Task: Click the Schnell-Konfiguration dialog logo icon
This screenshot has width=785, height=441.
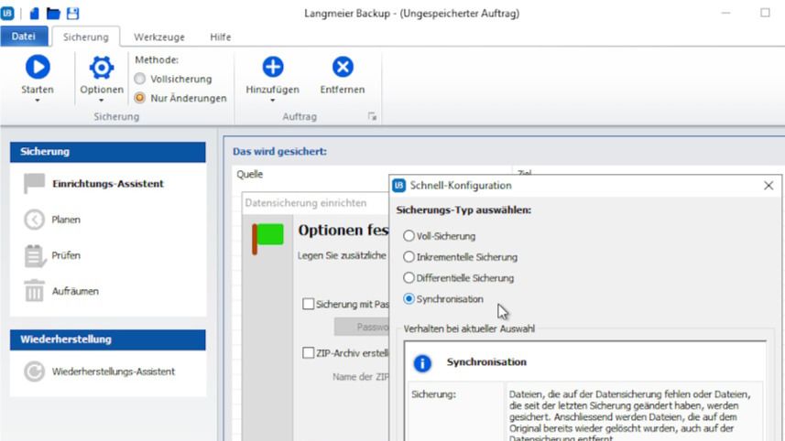Action: coord(399,186)
